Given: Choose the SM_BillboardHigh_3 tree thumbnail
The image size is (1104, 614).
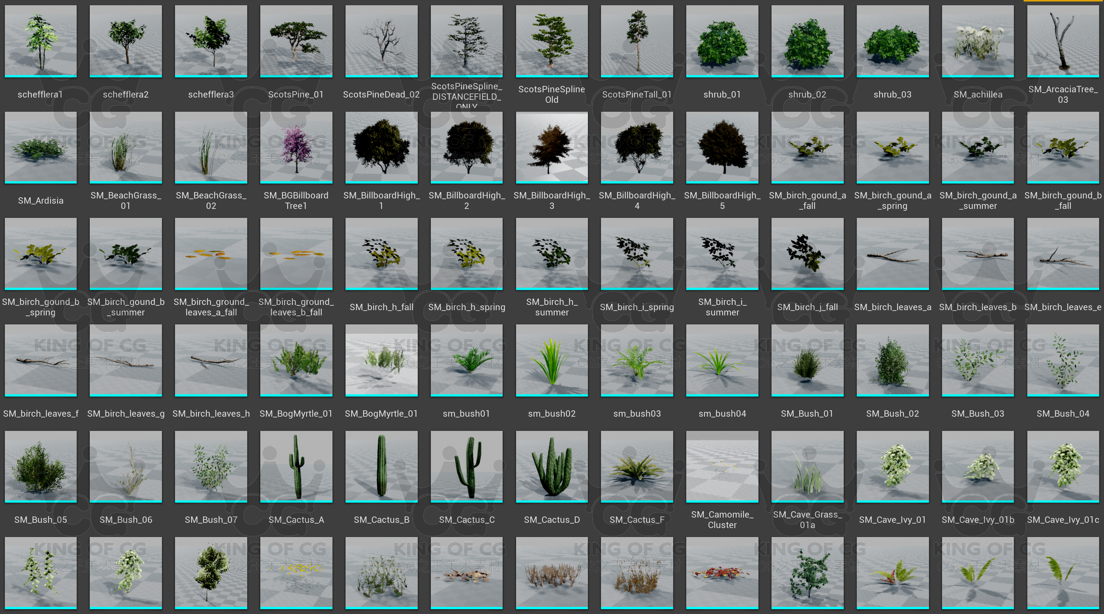Looking at the screenshot, I should 552,147.
